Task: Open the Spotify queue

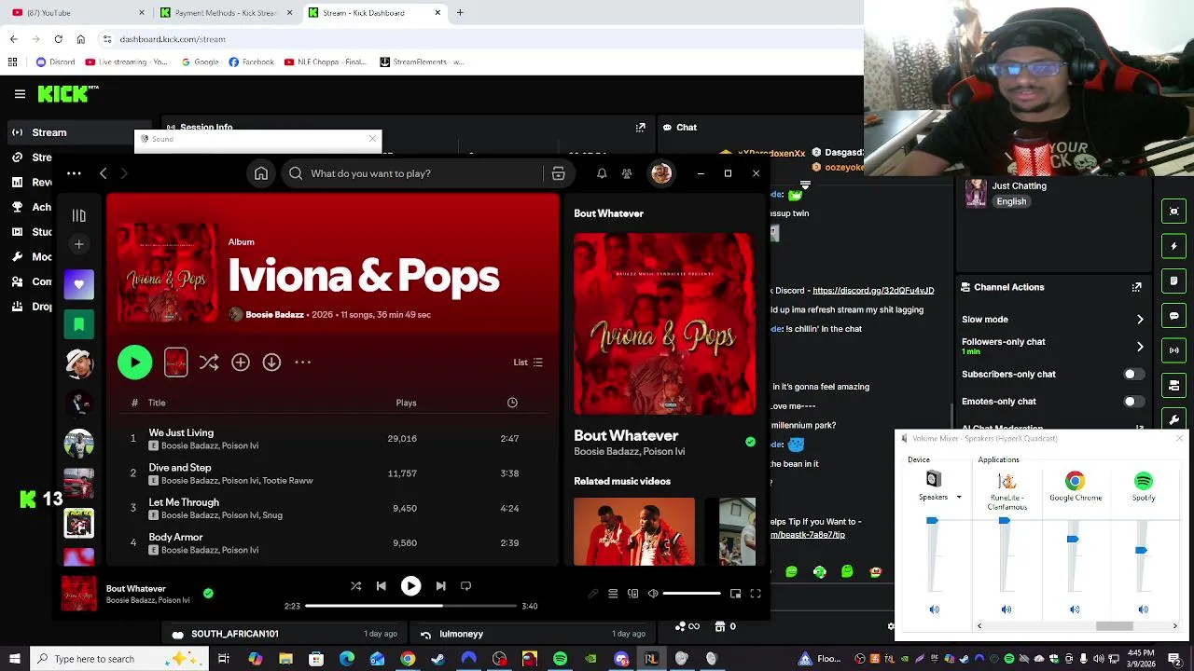Action: (613, 594)
